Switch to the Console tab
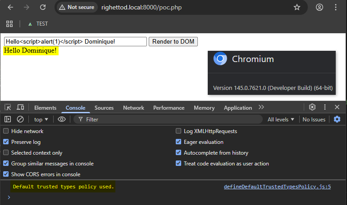 click(x=75, y=108)
